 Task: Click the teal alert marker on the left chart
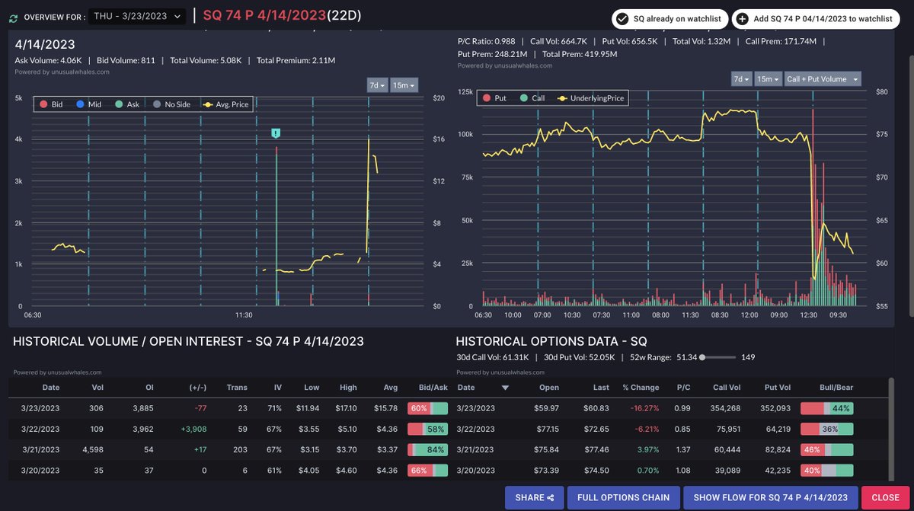tap(276, 133)
